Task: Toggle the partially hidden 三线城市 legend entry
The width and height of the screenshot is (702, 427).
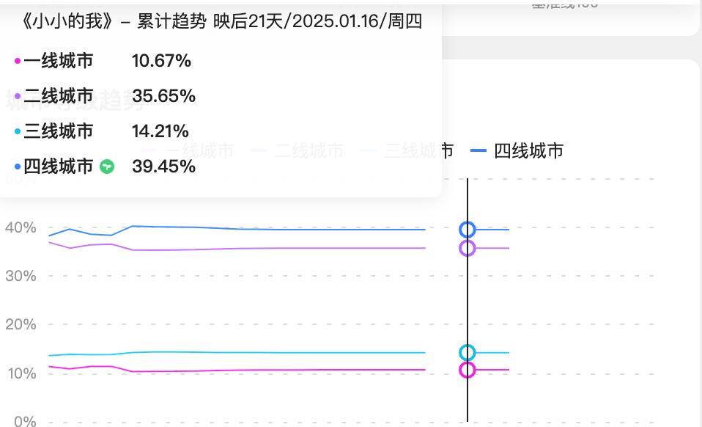Action: (407, 150)
